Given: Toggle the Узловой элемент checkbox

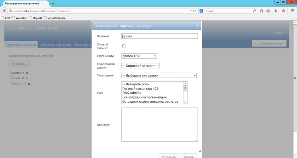Looking at the screenshot, I should [x=124, y=46].
